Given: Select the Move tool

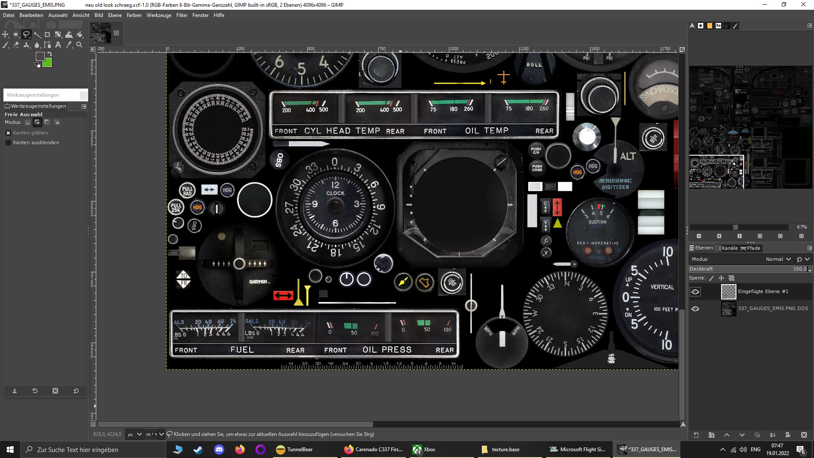Looking at the screenshot, I should [6, 34].
